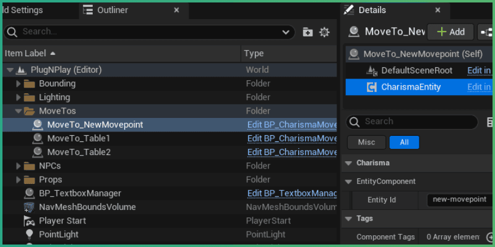Select the Misc filter in Details
The image size is (495, 247).
click(366, 143)
